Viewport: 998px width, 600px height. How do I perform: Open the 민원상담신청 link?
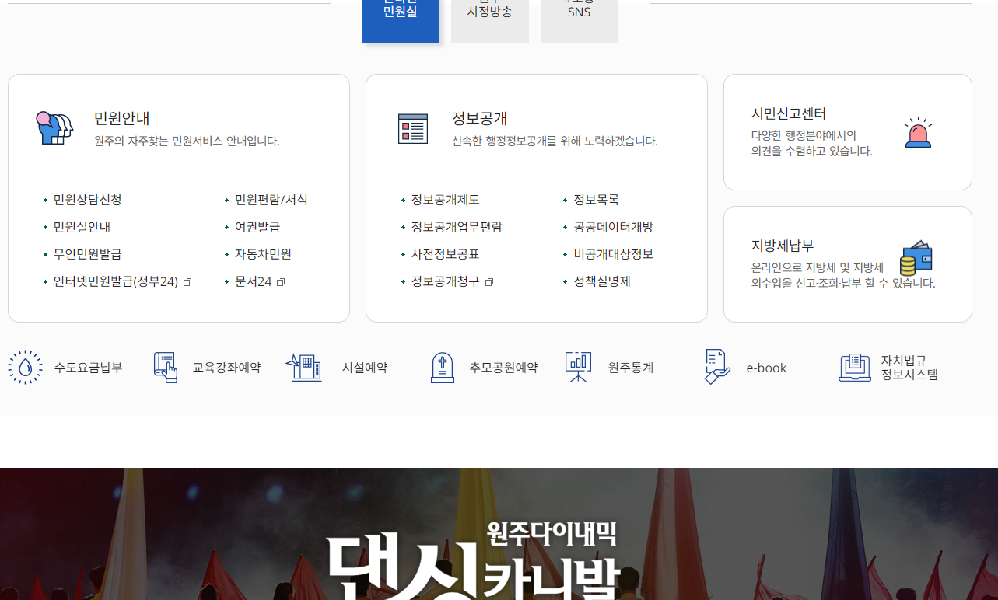(x=87, y=200)
